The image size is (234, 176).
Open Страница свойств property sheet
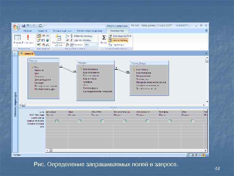tap(120, 36)
